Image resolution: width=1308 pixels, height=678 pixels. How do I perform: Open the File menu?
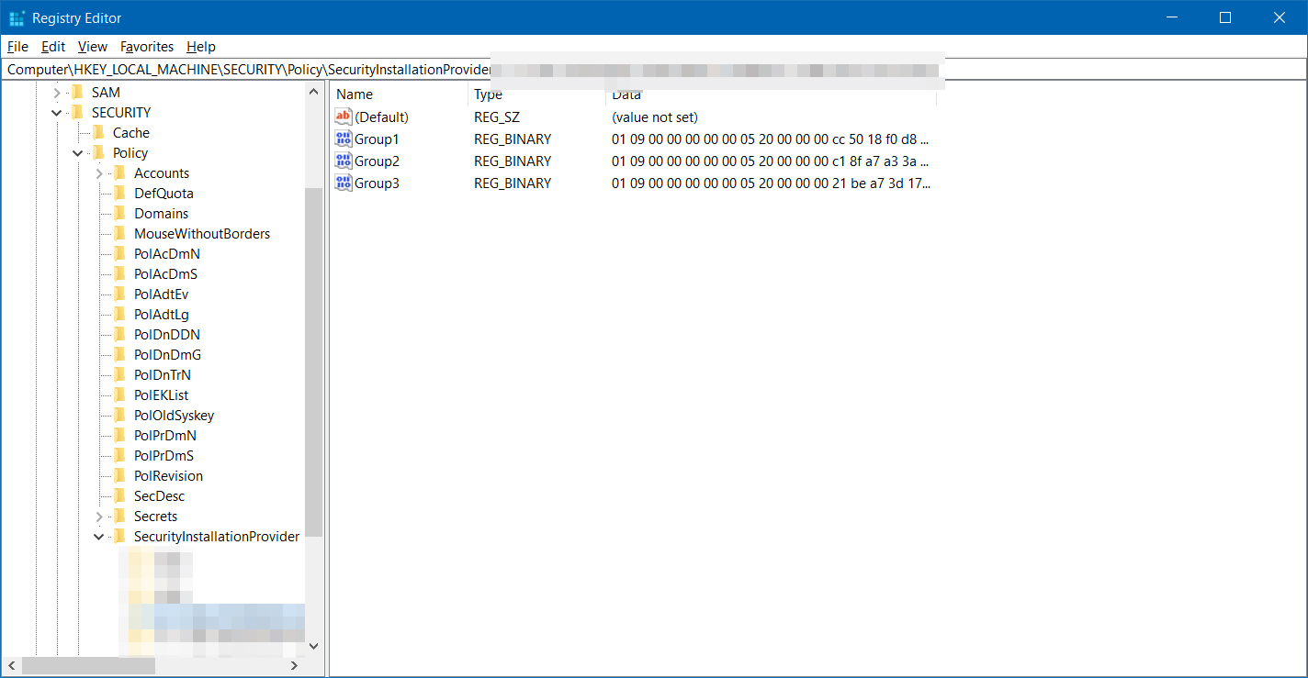(x=17, y=47)
